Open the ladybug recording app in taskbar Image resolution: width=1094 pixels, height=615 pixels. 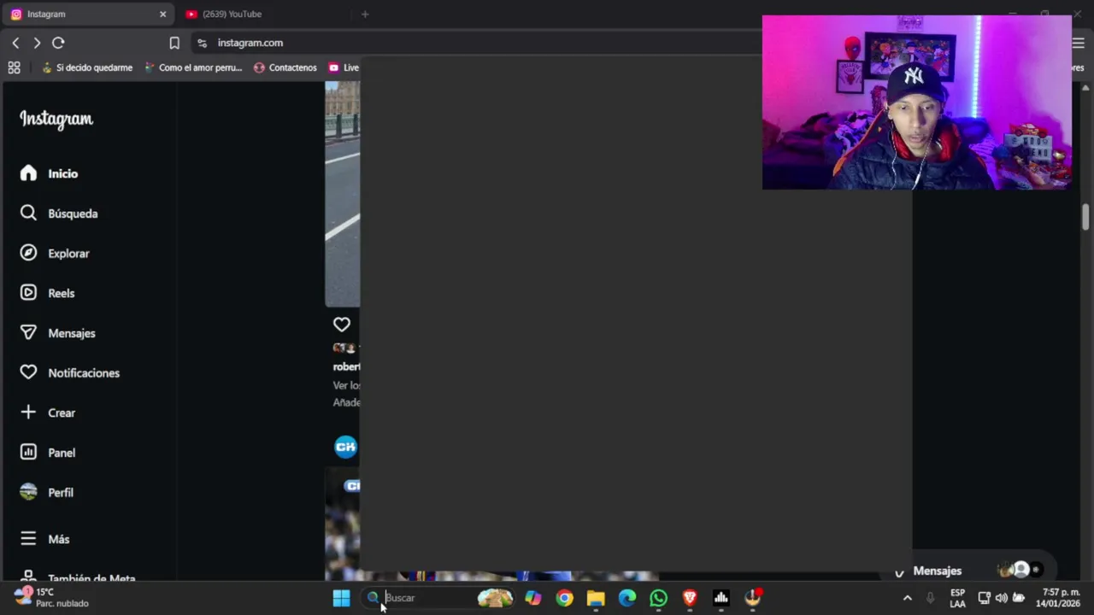[752, 598]
